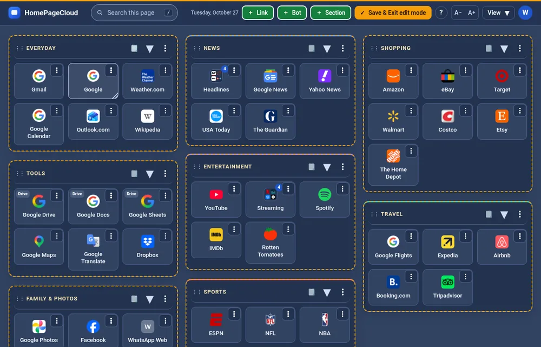Open the eBay tile
Viewport: 541px width, 347px height.
(447, 81)
